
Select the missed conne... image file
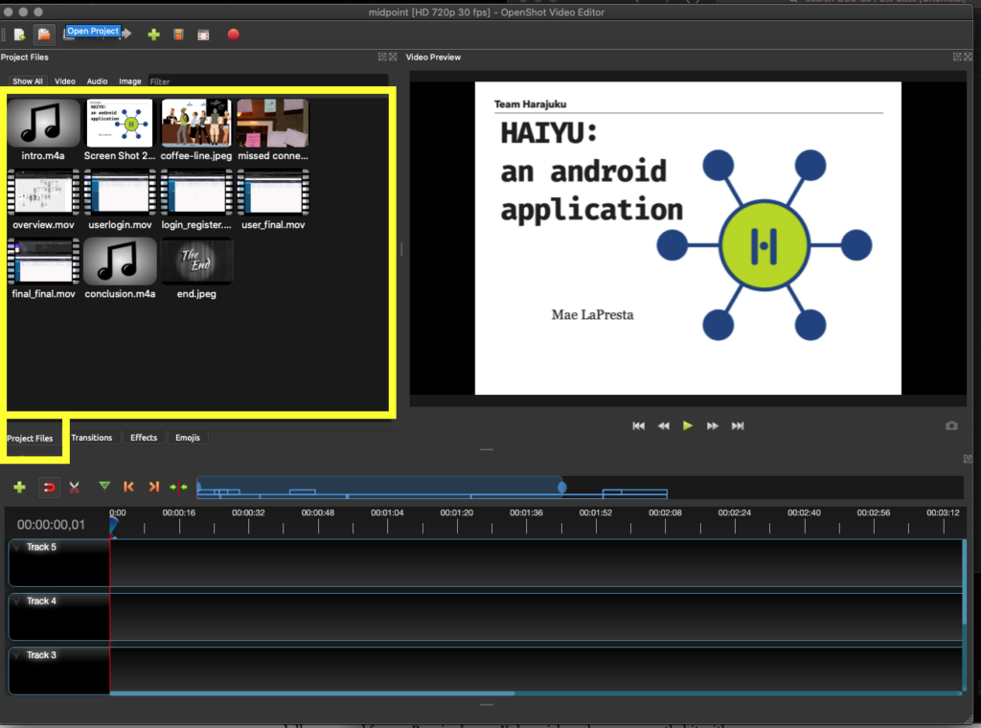[x=273, y=130]
